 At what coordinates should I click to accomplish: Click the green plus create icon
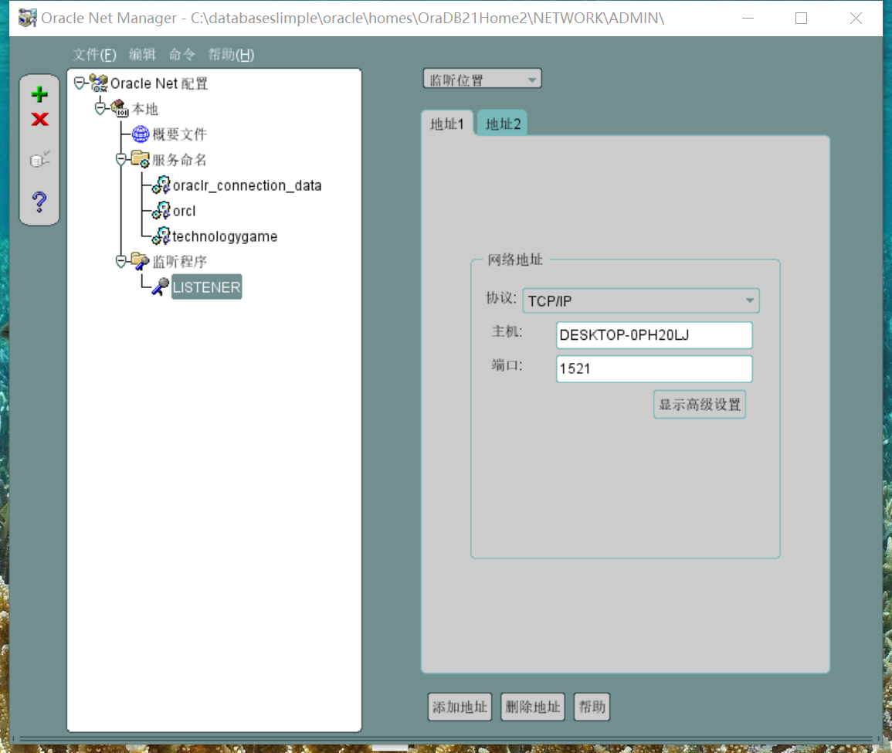coord(39,94)
